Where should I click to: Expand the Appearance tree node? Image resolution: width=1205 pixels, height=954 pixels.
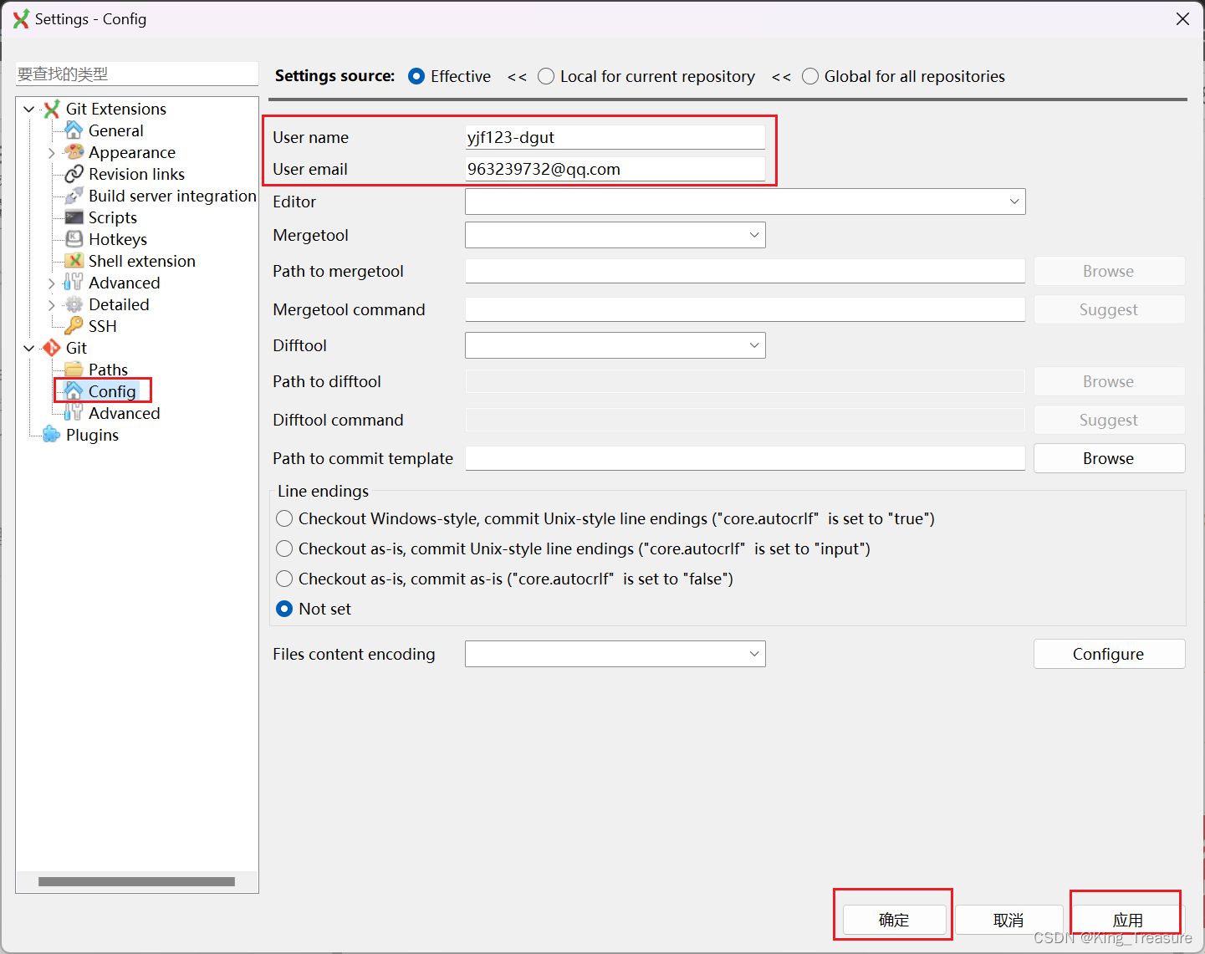tap(51, 153)
